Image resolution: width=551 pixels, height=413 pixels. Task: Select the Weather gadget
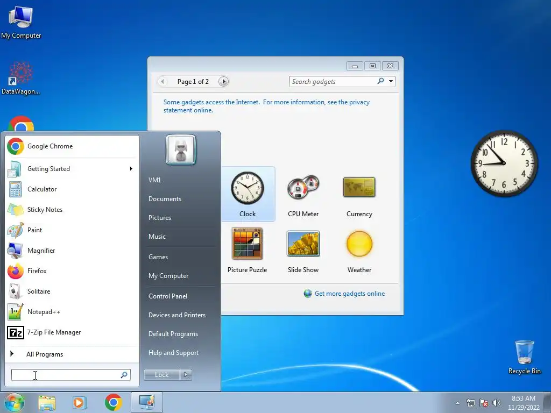point(359,250)
